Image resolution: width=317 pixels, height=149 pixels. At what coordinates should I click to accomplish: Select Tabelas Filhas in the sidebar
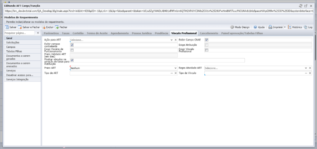pyautogui.click(x=22, y=51)
